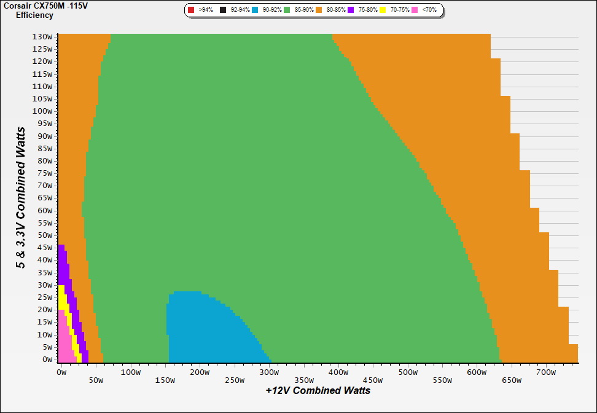Image resolution: width=597 pixels, height=413 pixels.
Task: Select the 130W label on y-axis
Action: [43, 36]
